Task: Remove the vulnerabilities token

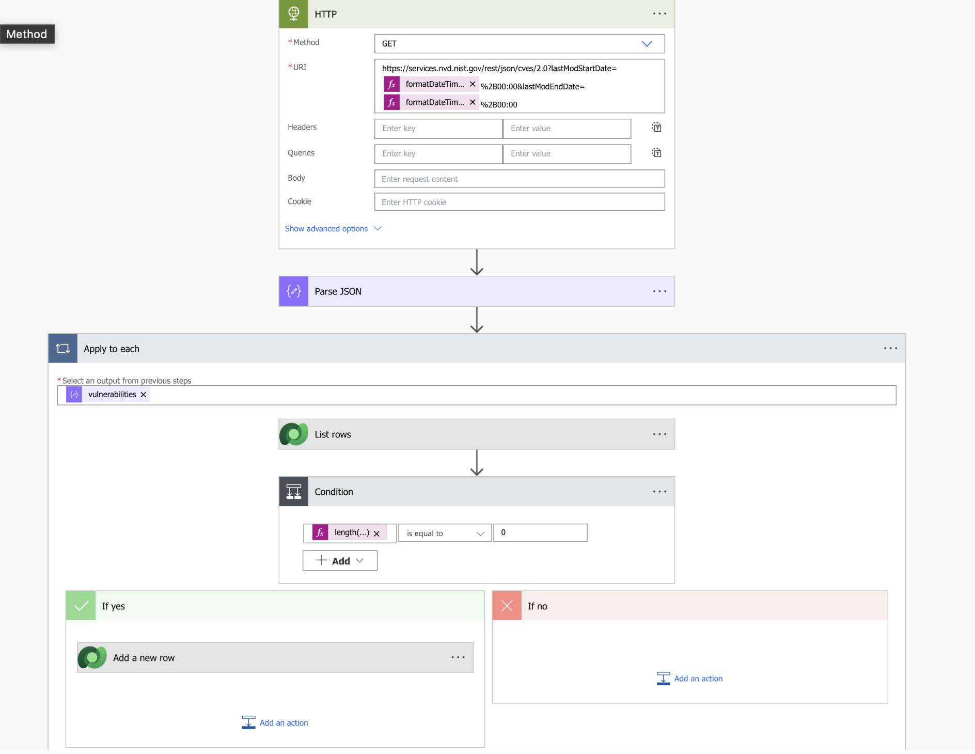Action: 144,395
